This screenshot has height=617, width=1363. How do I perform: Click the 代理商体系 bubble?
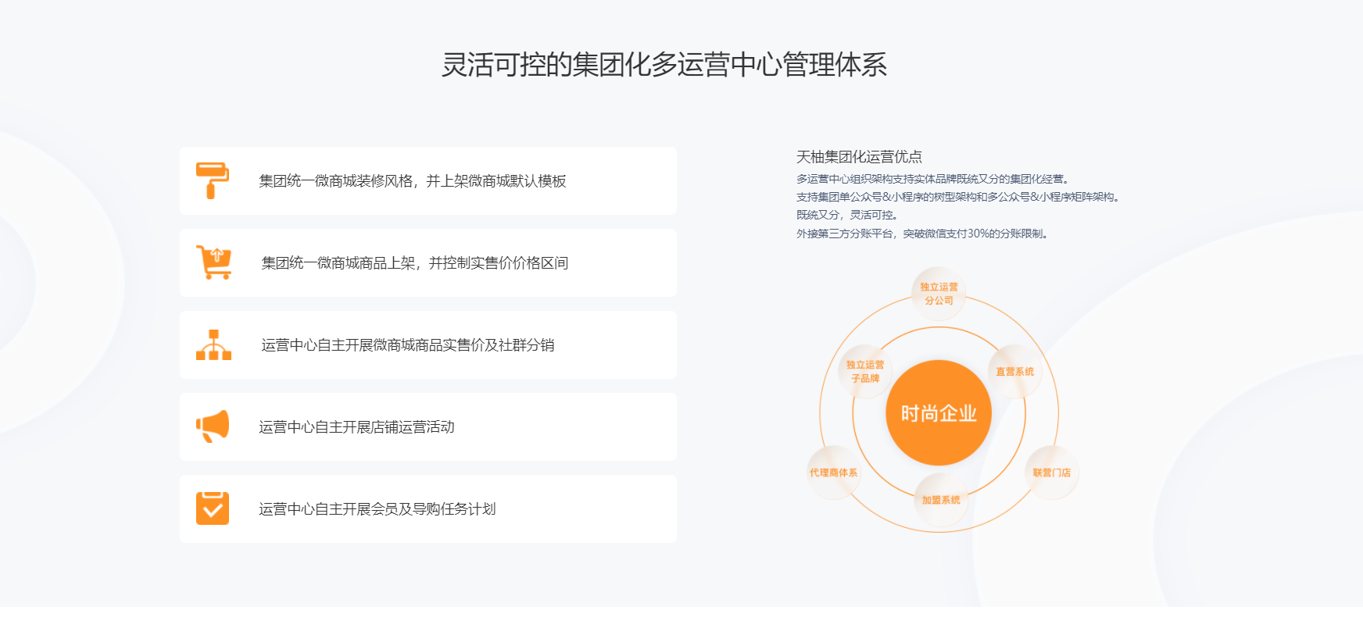[833, 473]
